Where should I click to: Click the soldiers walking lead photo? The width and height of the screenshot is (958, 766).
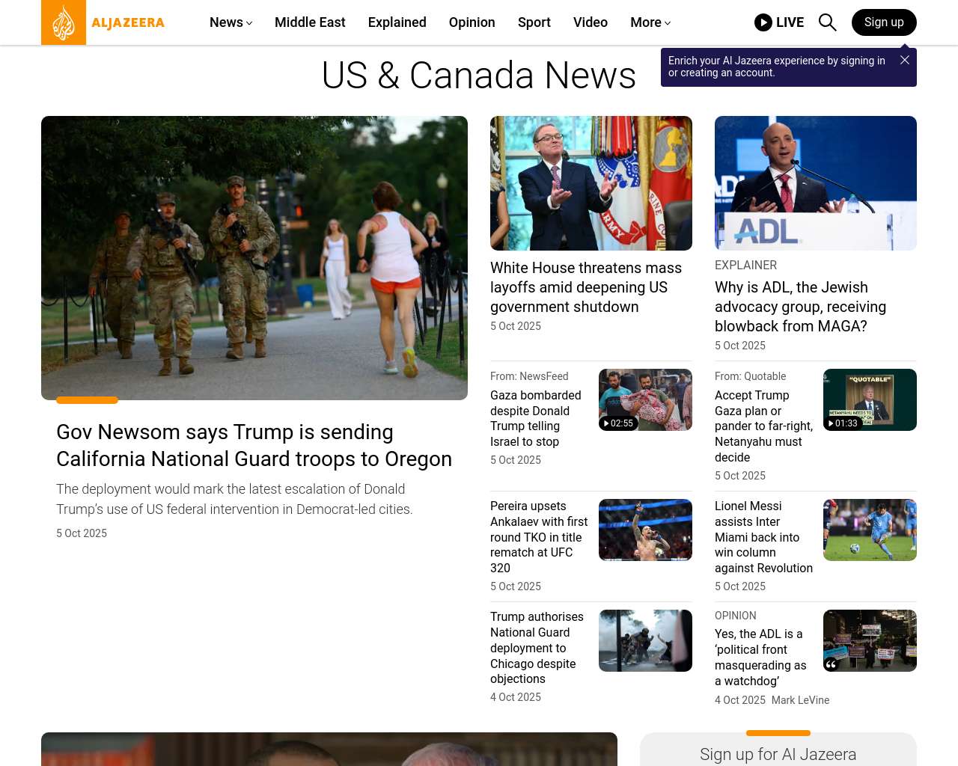(x=254, y=257)
